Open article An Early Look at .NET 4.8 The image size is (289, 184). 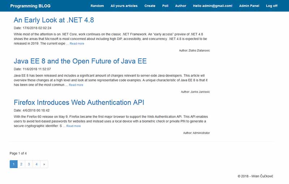[54, 20]
